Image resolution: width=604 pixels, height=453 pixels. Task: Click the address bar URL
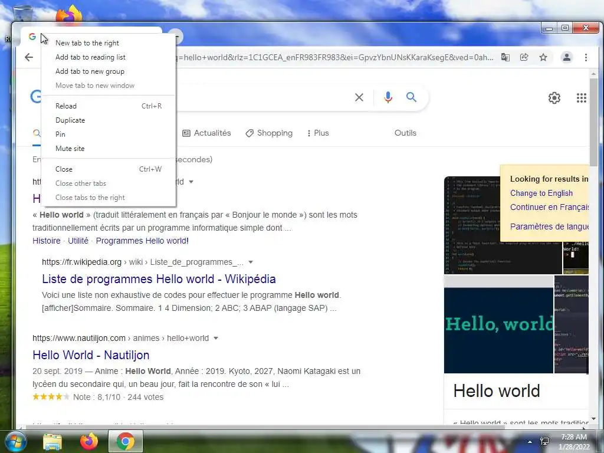click(335, 57)
